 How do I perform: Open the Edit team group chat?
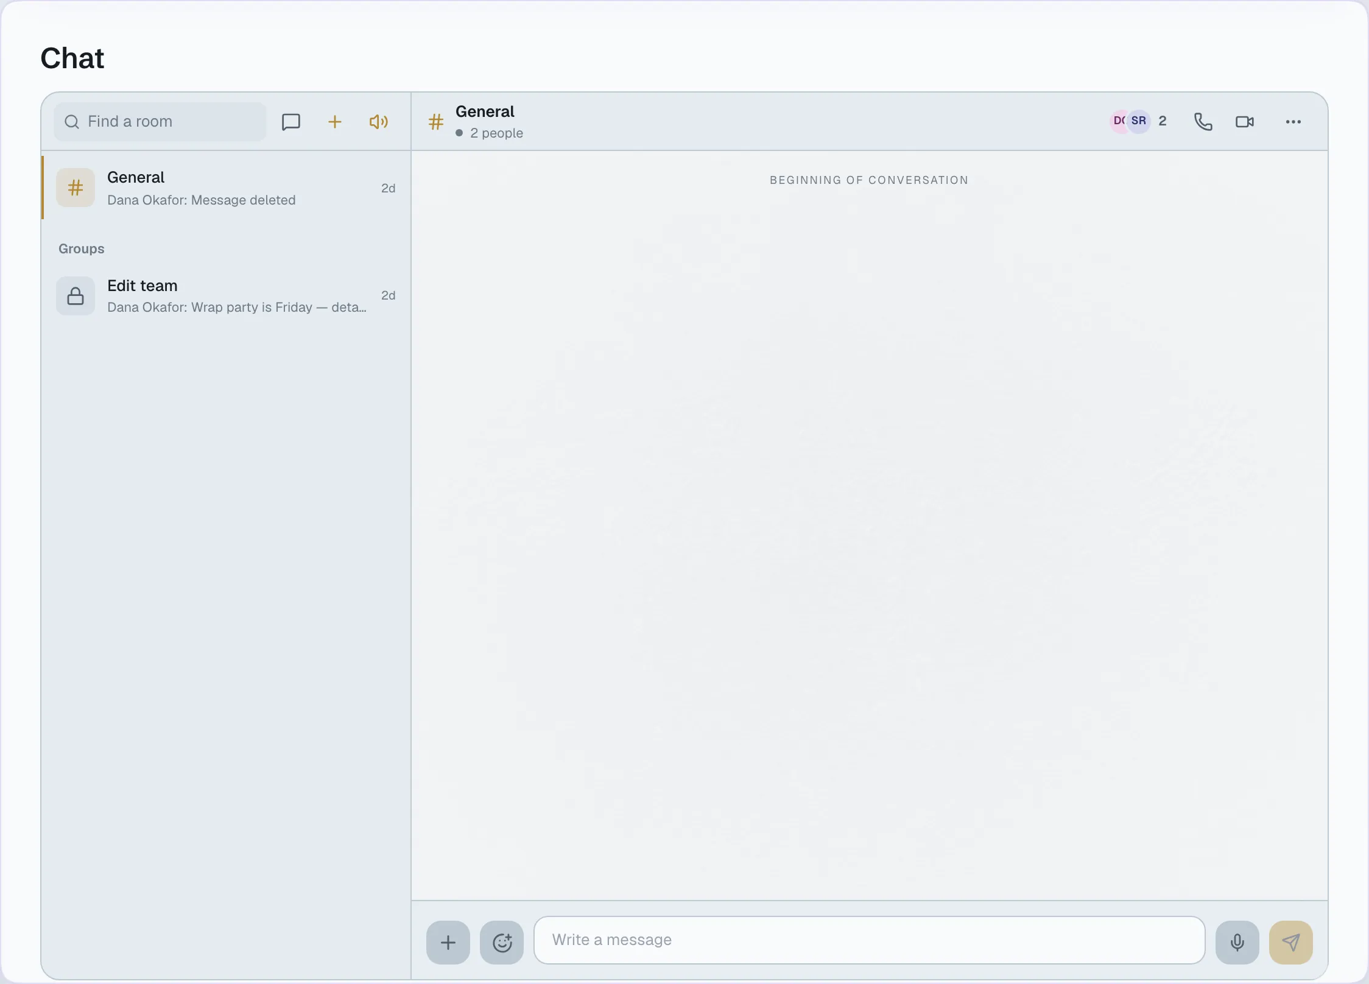pos(226,296)
